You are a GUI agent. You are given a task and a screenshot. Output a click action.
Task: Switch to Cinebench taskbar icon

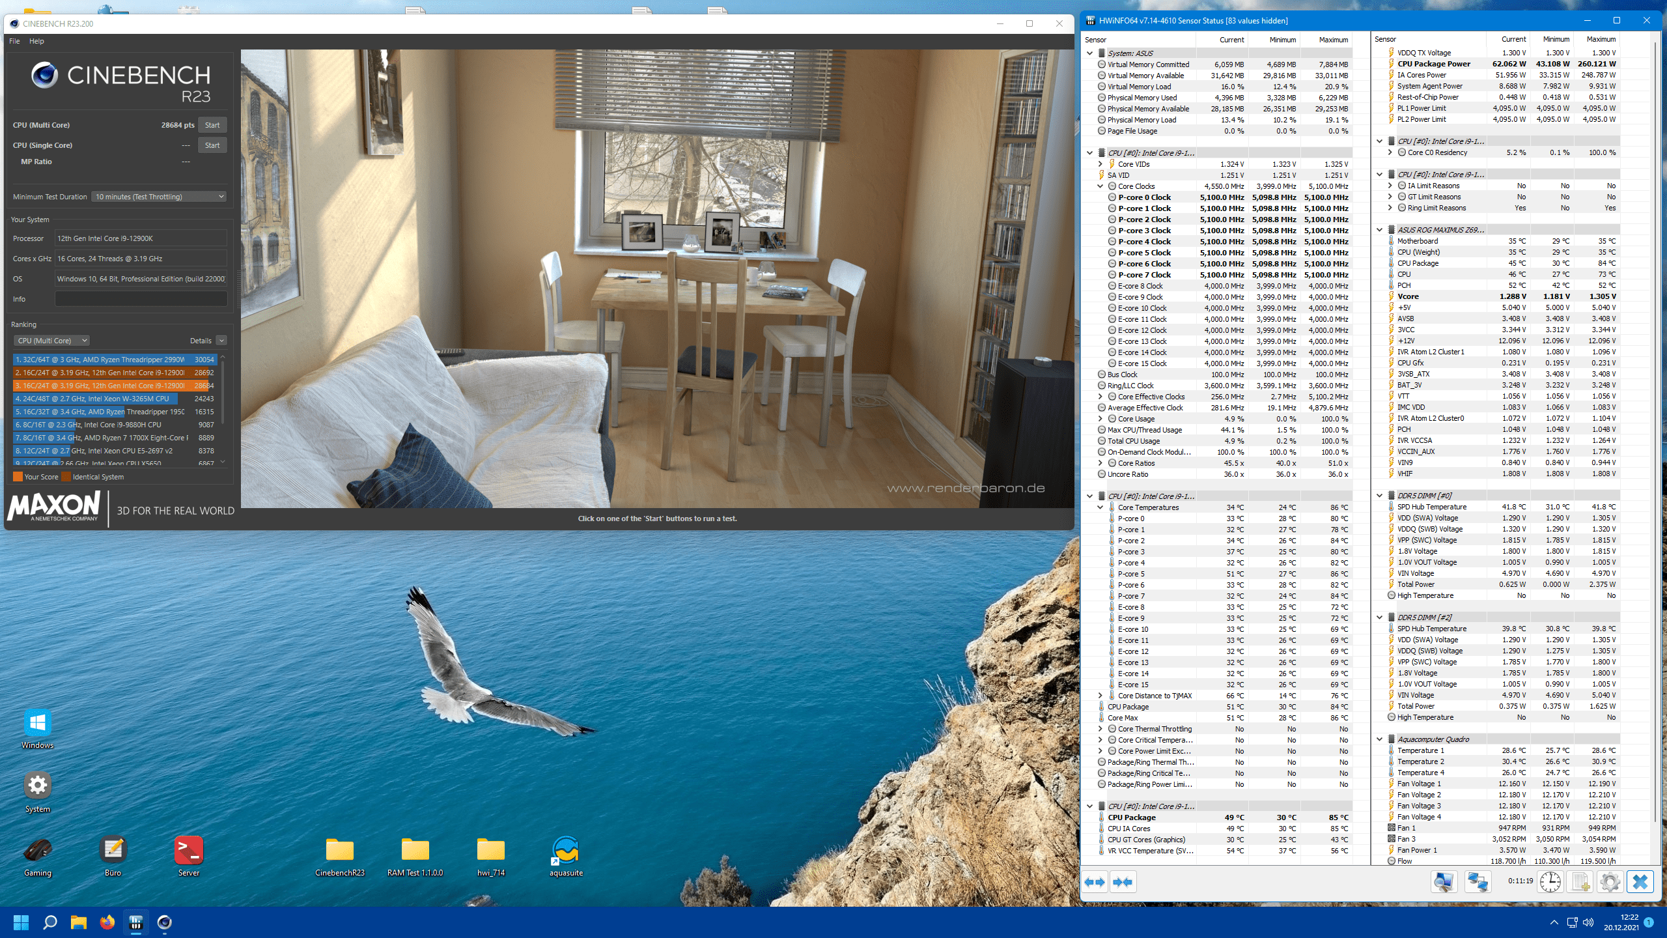pos(164,922)
